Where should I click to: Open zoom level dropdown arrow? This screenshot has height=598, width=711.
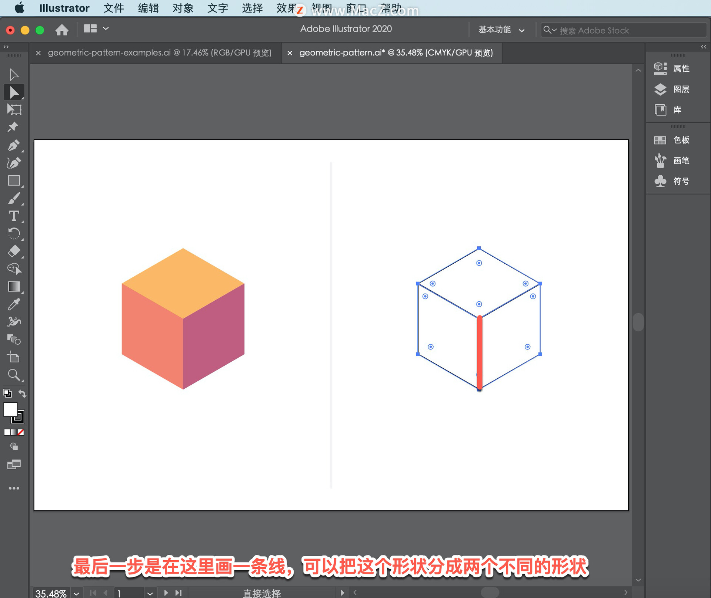(x=76, y=593)
